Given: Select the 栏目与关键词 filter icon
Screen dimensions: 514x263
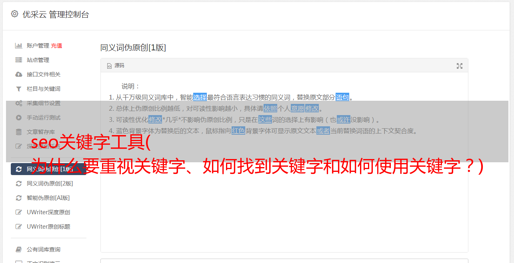Looking at the screenshot, I should click(18, 89).
